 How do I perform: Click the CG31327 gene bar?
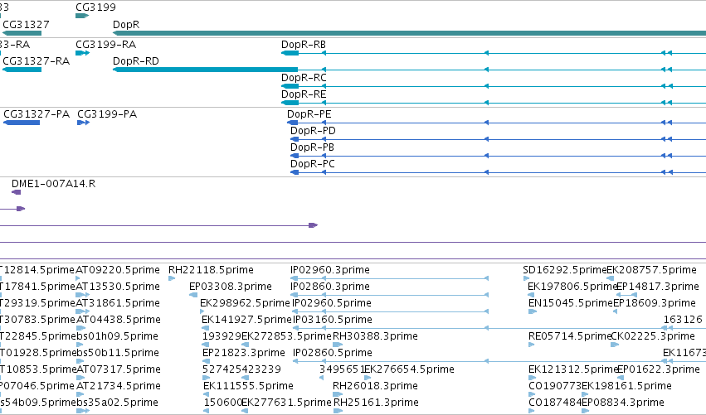click(22, 33)
